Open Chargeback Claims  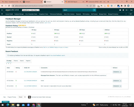pos(43,14)
